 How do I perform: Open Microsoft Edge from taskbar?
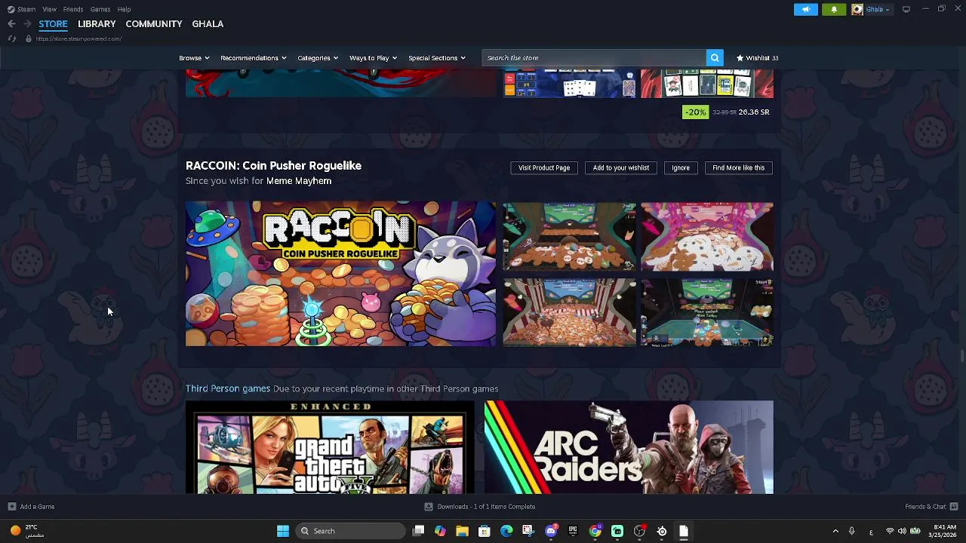point(506,531)
